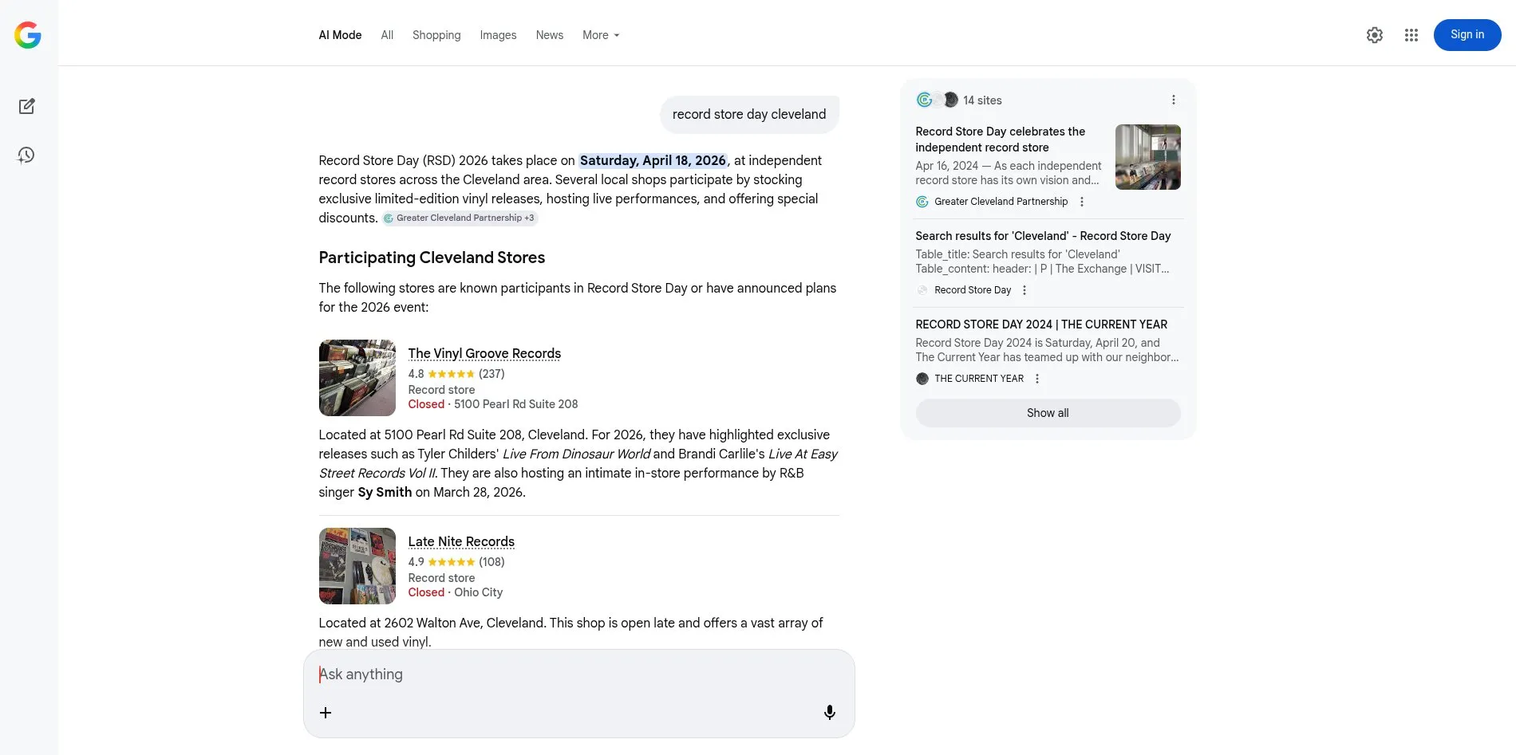Open options for THE CURRENT YEAR source
1516x755 pixels.
[1036, 379]
